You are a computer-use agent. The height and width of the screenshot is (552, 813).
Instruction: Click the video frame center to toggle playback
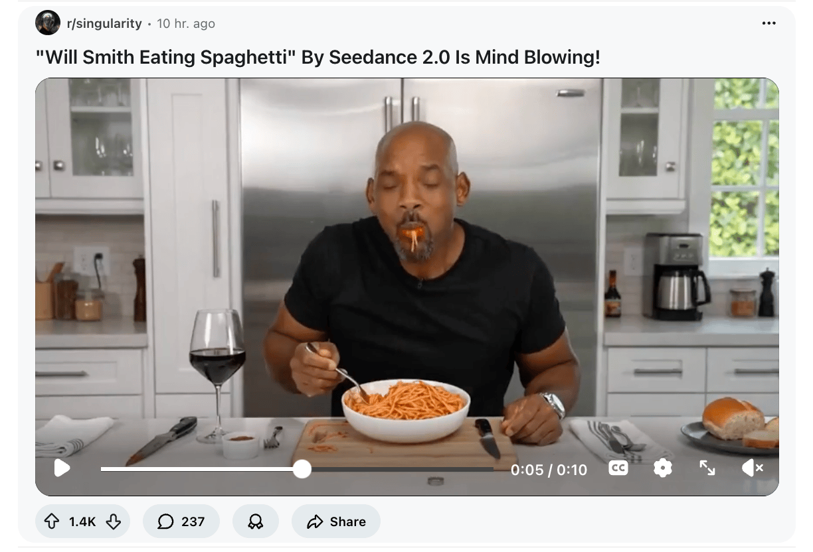tap(406, 265)
